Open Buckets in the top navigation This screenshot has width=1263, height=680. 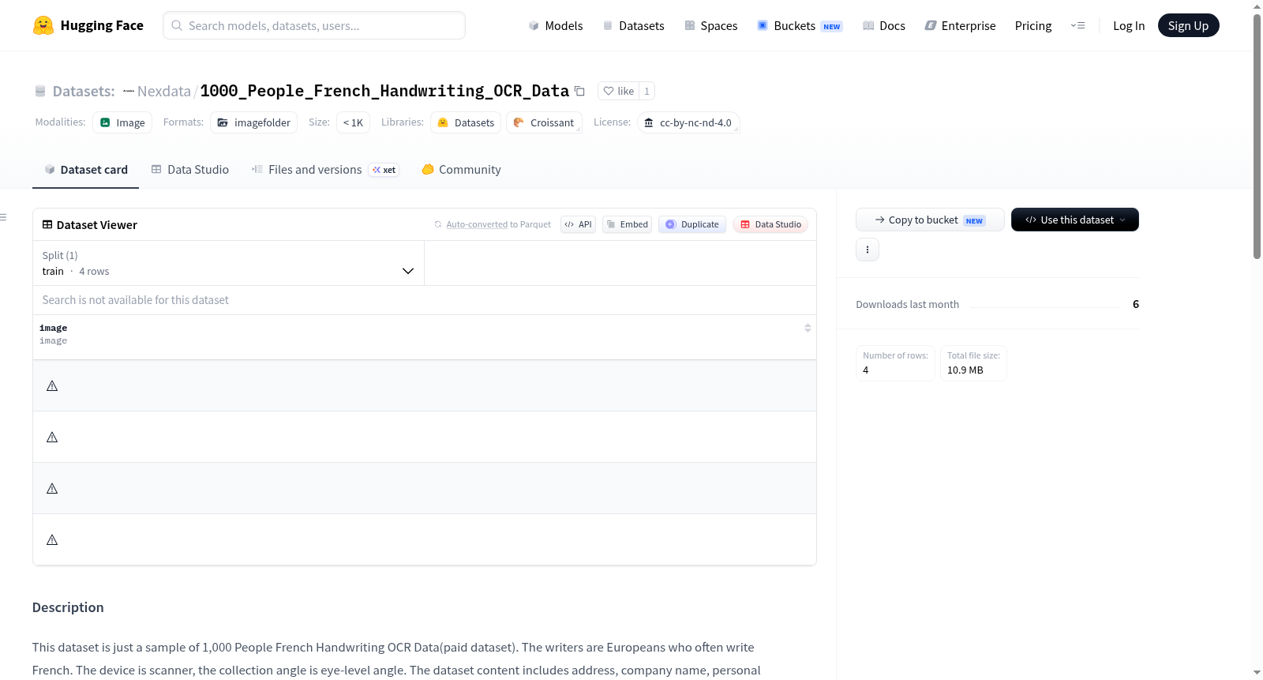(800, 25)
